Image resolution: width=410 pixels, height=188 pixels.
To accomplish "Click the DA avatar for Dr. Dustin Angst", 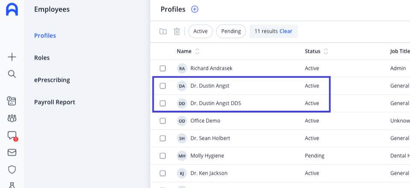I will [x=182, y=86].
